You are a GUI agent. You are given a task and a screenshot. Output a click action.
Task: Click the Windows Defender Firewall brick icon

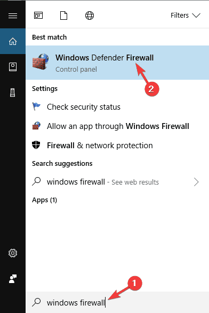click(x=41, y=62)
